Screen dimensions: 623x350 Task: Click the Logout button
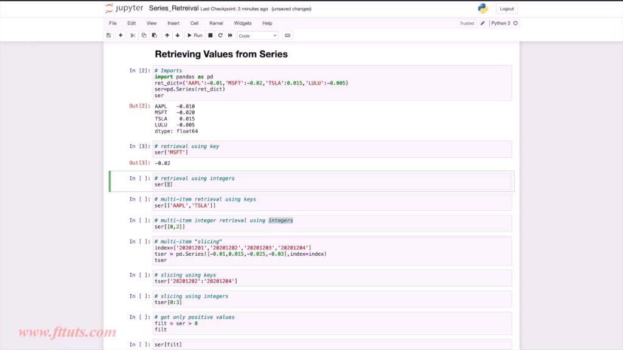point(506,9)
